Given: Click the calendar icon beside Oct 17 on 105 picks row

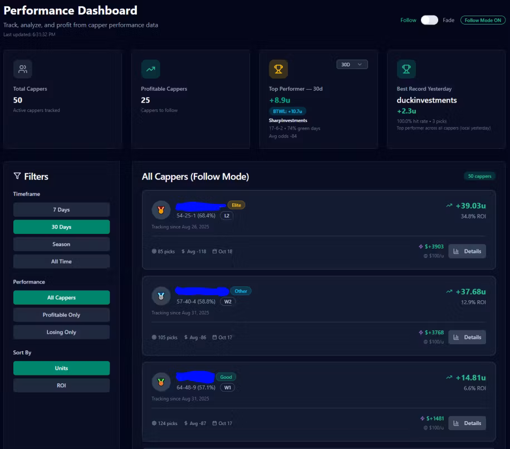Looking at the screenshot, I should click(214, 337).
